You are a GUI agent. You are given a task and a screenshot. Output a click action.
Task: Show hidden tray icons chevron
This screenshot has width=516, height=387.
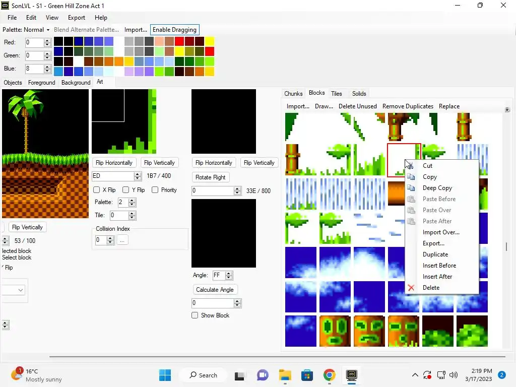pyautogui.click(x=415, y=375)
